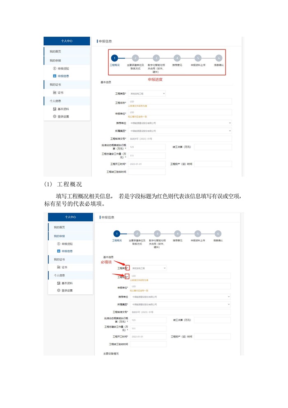Open 我的首页 menu in first screenshot

[x=67, y=52]
